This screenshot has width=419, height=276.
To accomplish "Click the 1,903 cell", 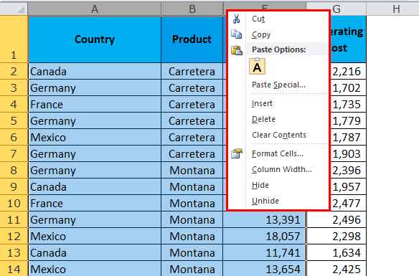I will 348,153.
